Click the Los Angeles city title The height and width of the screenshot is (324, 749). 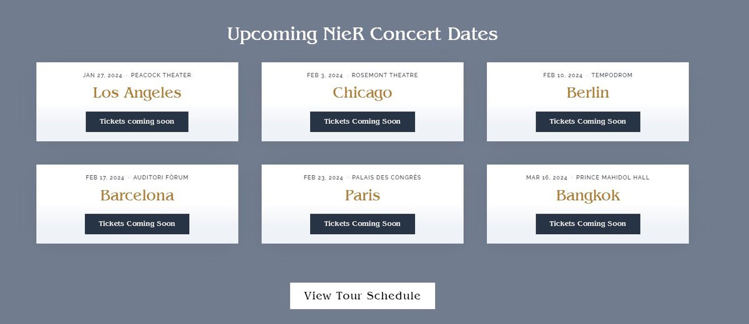pyautogui.click(x=137, y=93)
